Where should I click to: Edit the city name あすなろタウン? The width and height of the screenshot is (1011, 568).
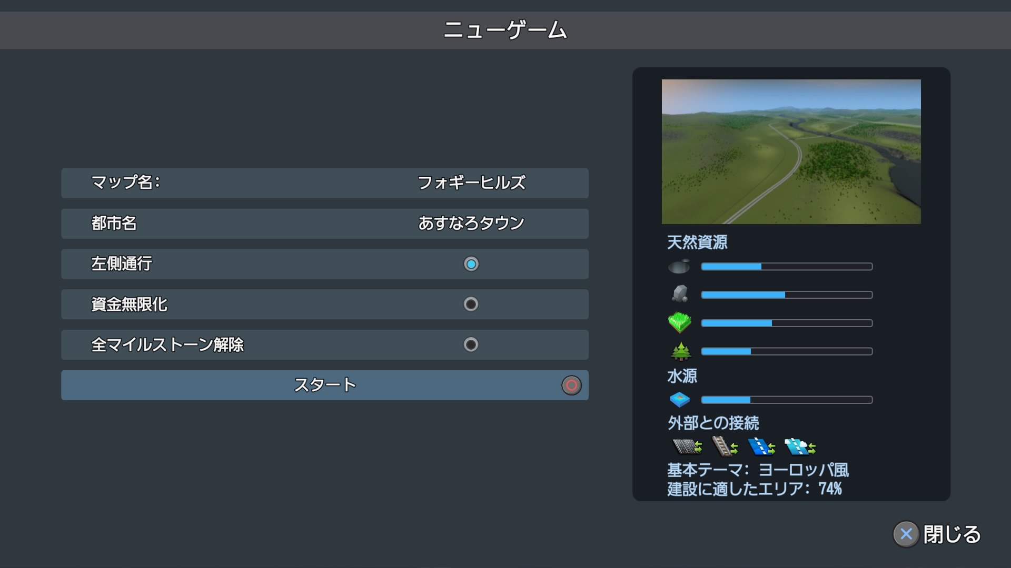471,224
